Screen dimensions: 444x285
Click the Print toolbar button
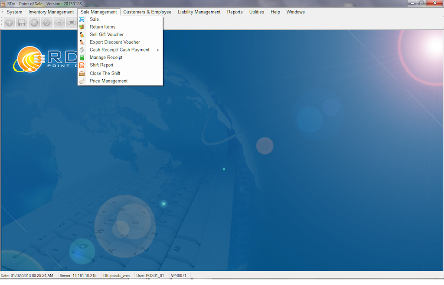(71, 23)
